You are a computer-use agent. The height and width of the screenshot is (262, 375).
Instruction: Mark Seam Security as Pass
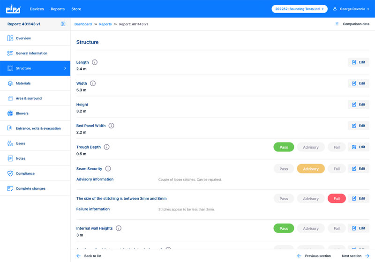(x=284, y=169)
